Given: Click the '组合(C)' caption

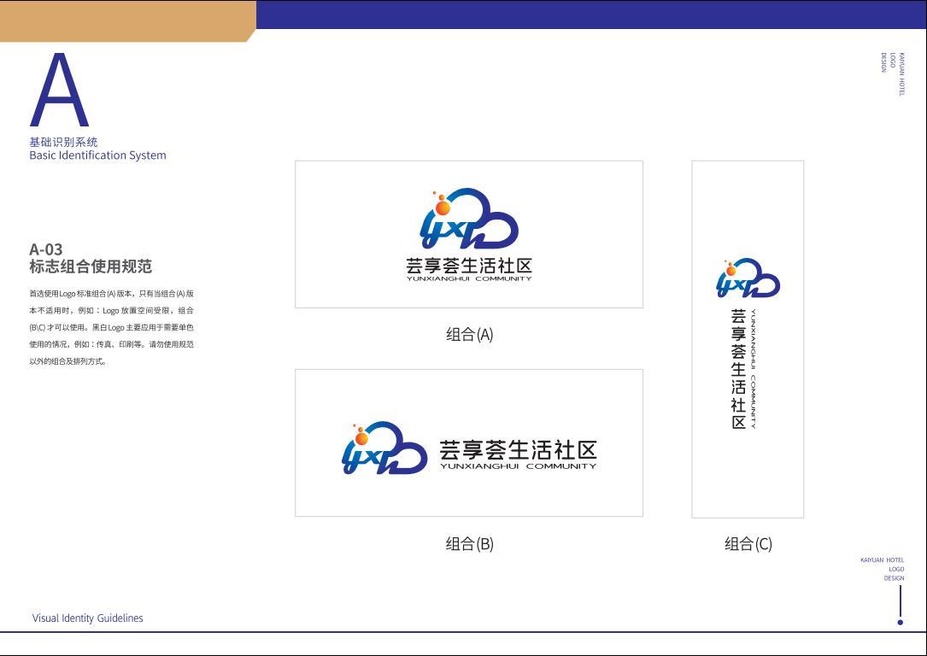Looking at the screenshot, I should coord(748,544).
